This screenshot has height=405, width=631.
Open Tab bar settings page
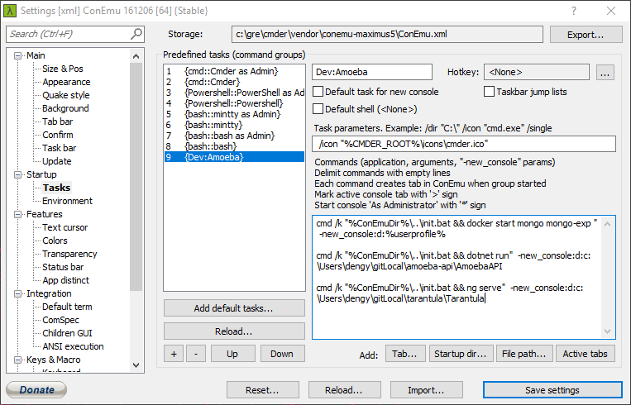click(58, 121)
